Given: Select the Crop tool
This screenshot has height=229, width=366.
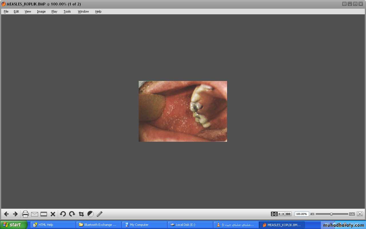Looking at the screenshot, I should coord(81,214).
